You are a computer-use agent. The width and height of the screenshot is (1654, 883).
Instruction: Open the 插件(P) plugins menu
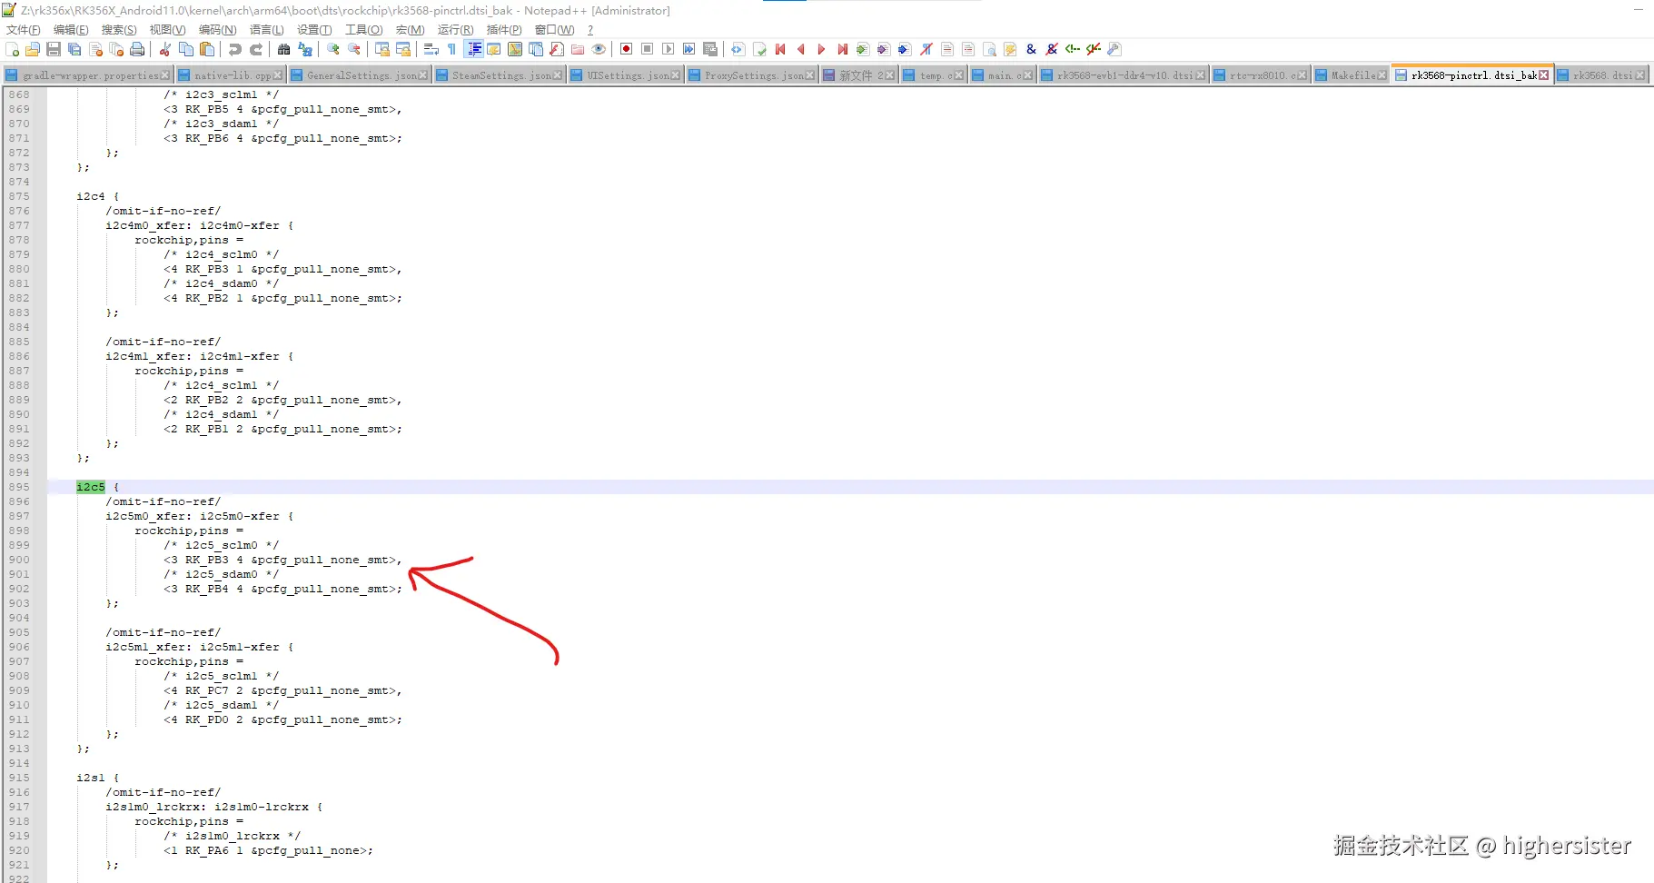point(504,30)
